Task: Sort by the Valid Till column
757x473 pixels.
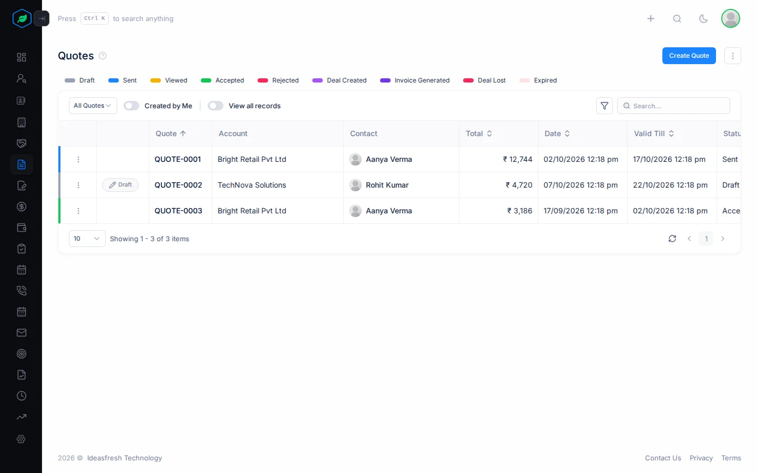Action: 654,133
